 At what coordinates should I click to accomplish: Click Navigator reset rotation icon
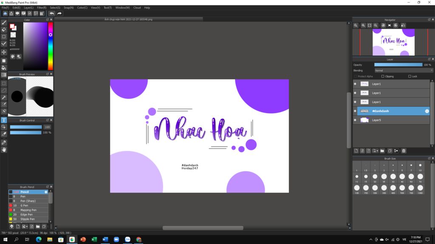(x=390, y=25)
